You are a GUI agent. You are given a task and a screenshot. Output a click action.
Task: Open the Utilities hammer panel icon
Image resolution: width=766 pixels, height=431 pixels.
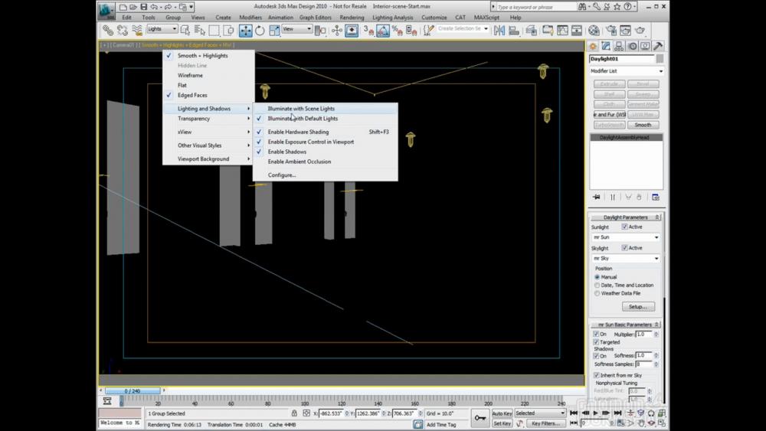click(x=657, y=47)
